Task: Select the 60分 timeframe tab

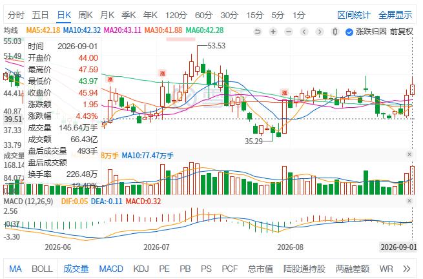Action: [203, 15]
